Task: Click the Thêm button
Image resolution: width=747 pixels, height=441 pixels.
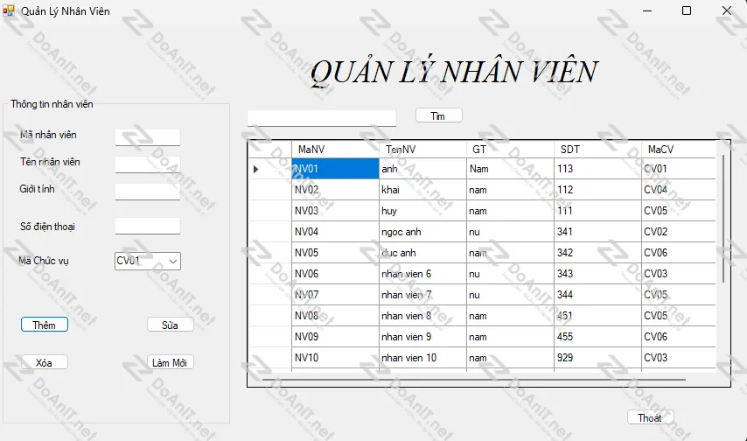Action: (x=44, y=325)
